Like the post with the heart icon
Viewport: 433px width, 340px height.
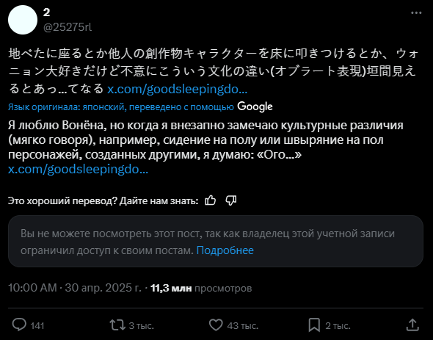point(216,325)
